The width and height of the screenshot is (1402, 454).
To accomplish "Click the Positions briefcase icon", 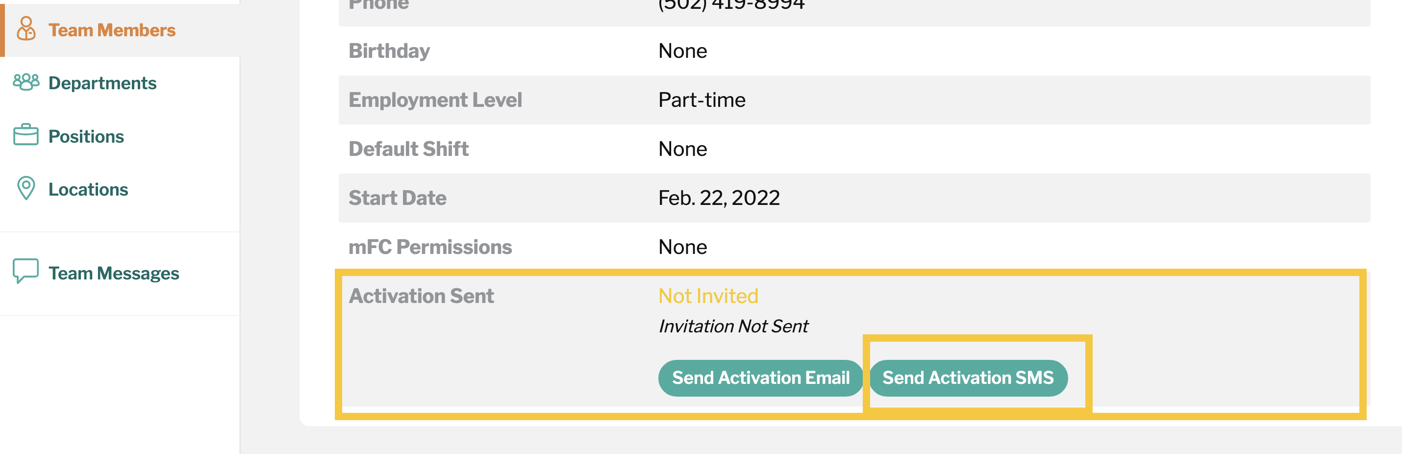I will [25, 135].
